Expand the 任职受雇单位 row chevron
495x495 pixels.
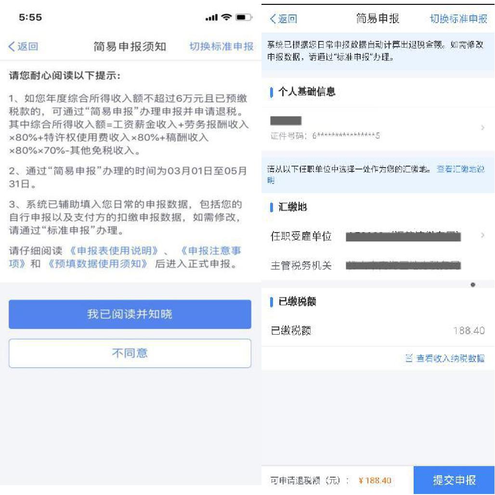tap(482, 235)
